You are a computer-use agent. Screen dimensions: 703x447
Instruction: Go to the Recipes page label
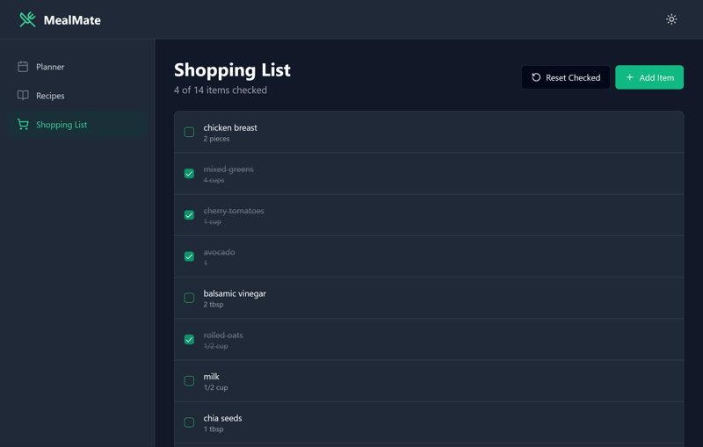[x=50, y=96]
